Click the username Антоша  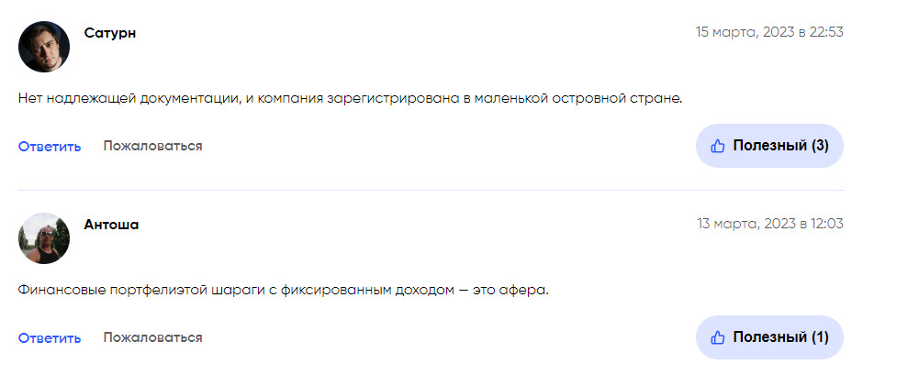pyautogui.click(x=111, y=225)
